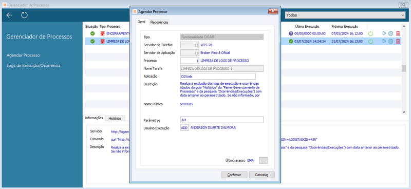Delete the LIMPEZA DE LOGS process with its trash icon

(398, 41)
